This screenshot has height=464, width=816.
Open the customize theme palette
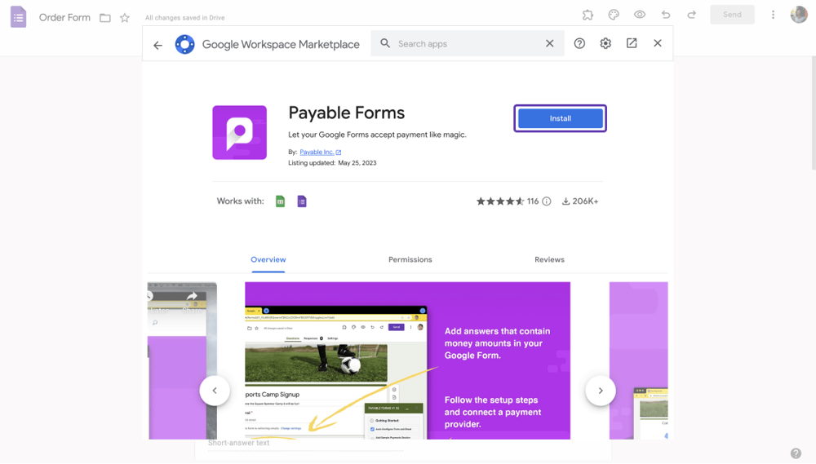[x=614, y=15]
